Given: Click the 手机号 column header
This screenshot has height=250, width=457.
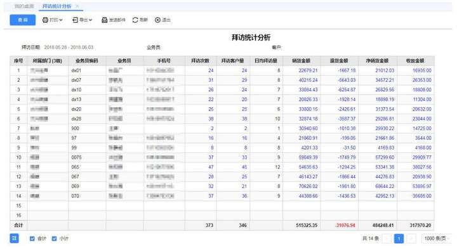Looking at the screenshot, I should click(164, 61).
